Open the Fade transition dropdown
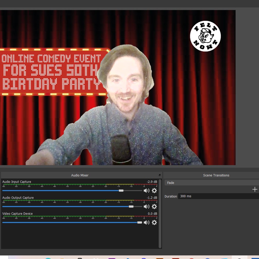The height and width of the screenshot is (259, 259). 211,183
